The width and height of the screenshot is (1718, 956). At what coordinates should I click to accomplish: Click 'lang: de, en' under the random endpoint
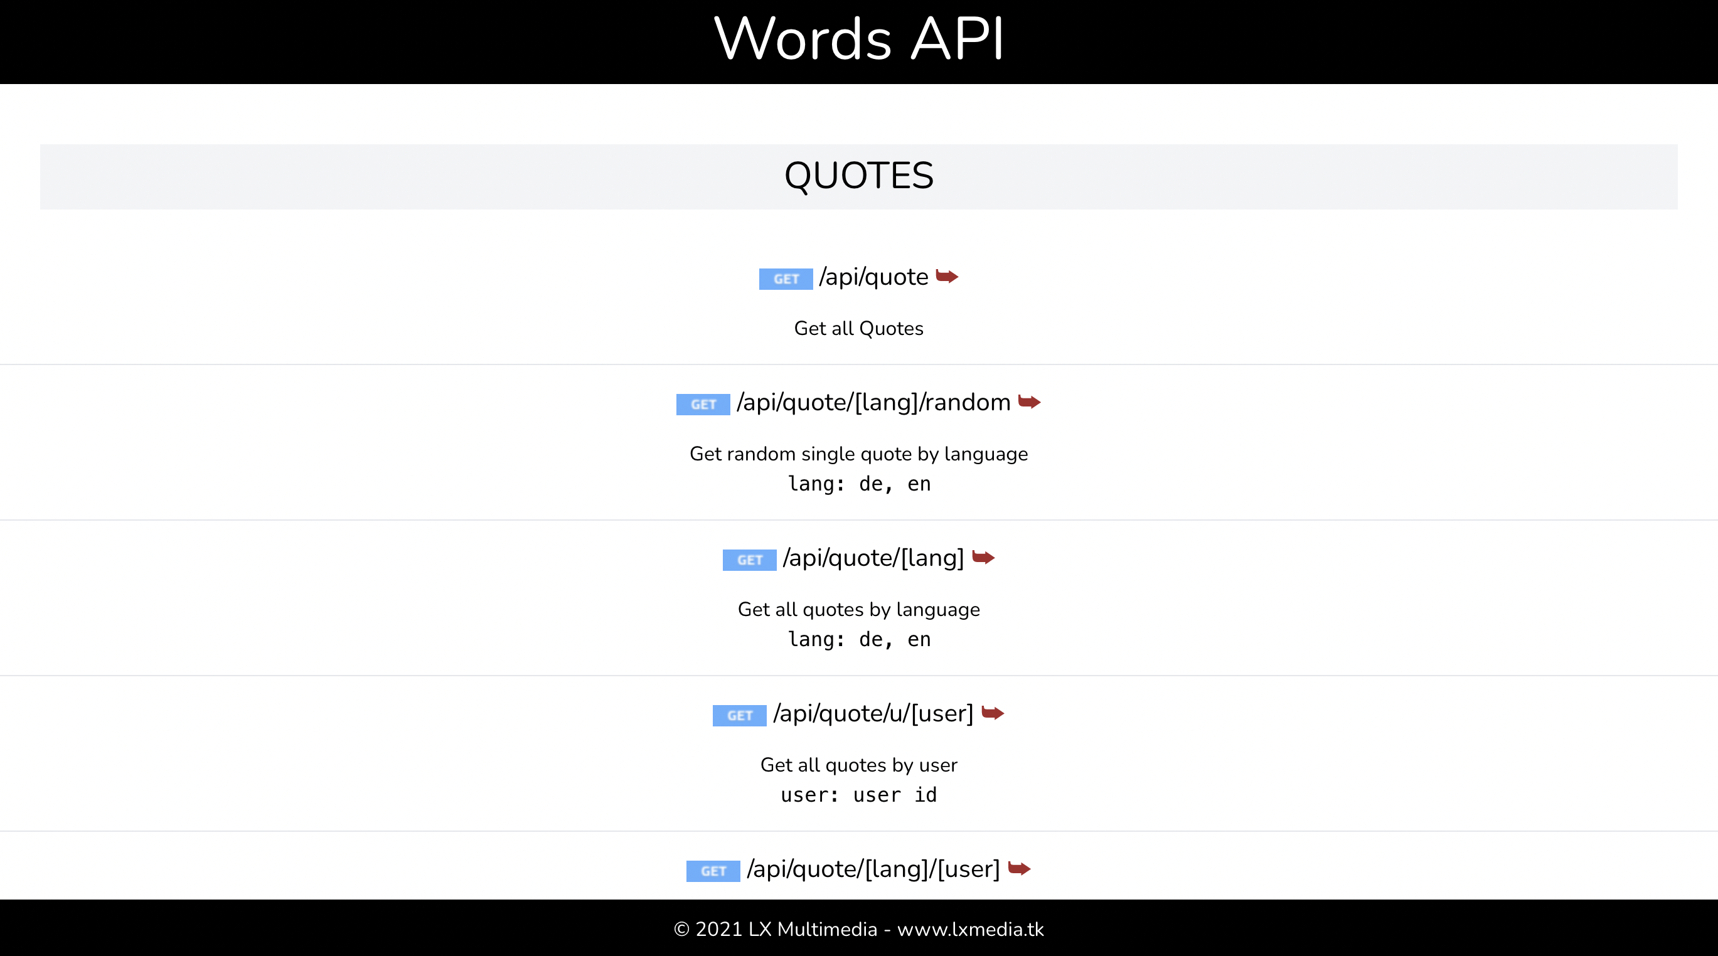(859, 484)
